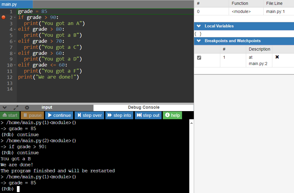Screen dimensions: 294x193
Task: Collapse the Breakpoints and Watchpoints panel
Action: pyautogui.click(x=199, y=41)
